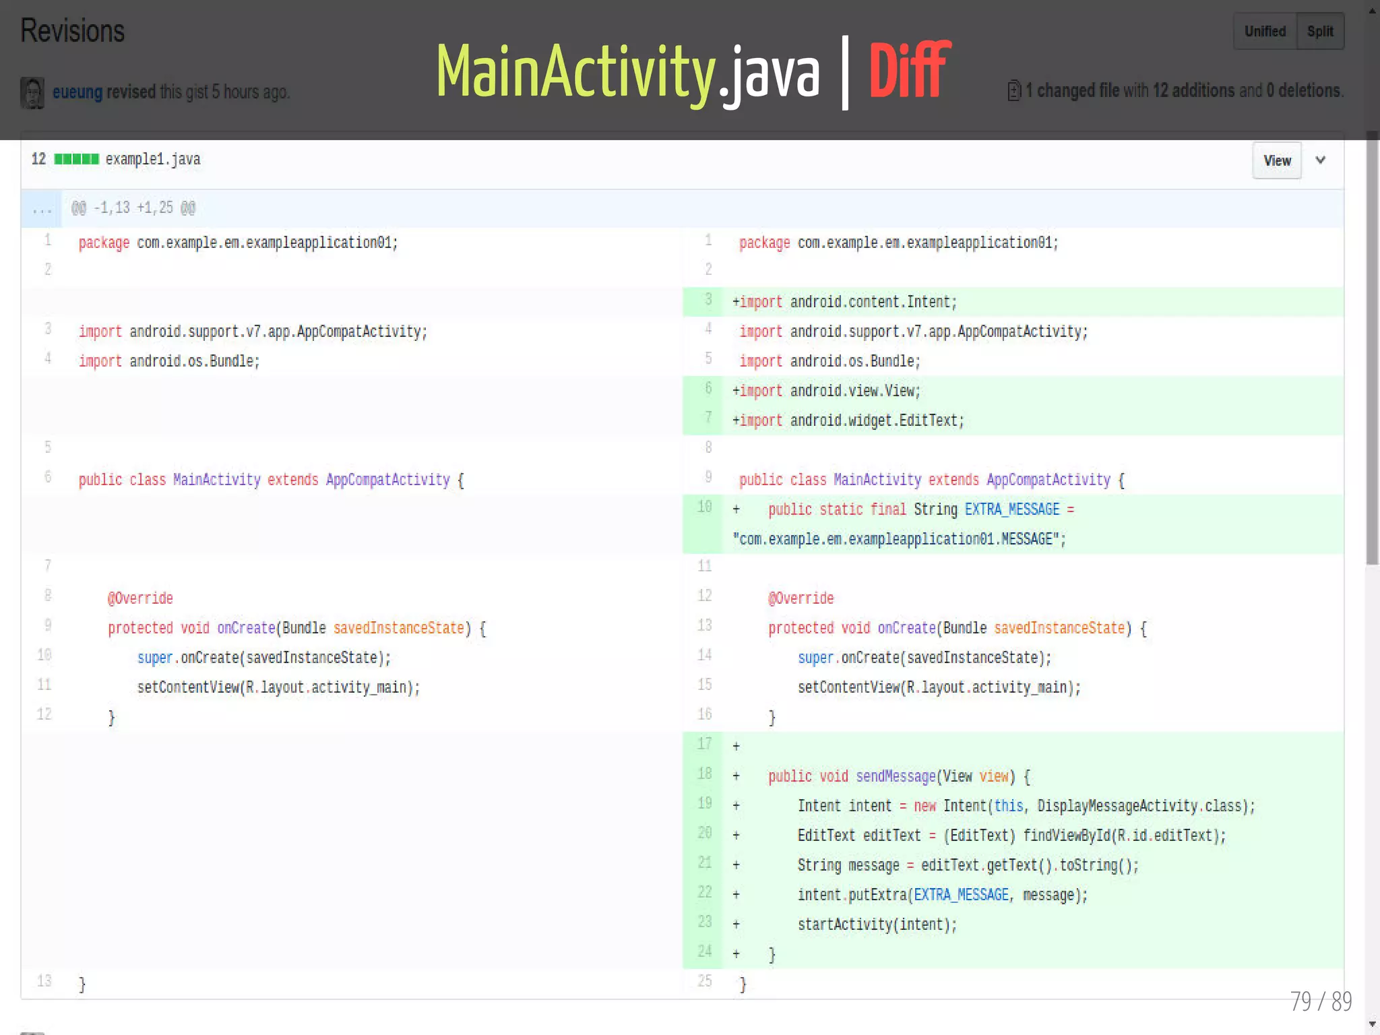Screen dimensions: 1380x1035
Task: Collapse the example1.java diff with chevron
Action: click(1321, 160)
